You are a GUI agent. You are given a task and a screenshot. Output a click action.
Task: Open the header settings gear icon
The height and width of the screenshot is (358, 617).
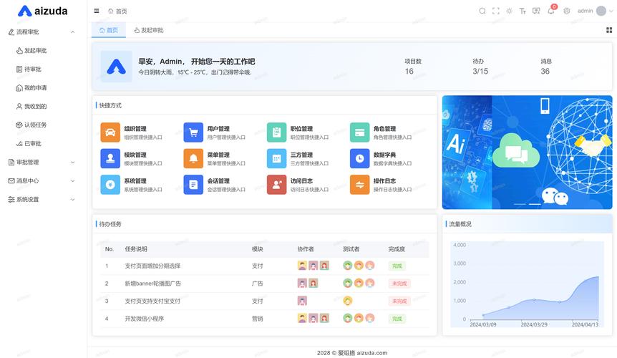[x=567, y=11]
